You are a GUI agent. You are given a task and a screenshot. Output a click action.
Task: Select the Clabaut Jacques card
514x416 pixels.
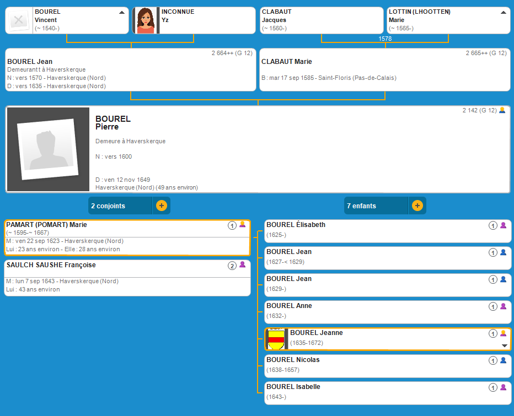click(x=321, y=20)
